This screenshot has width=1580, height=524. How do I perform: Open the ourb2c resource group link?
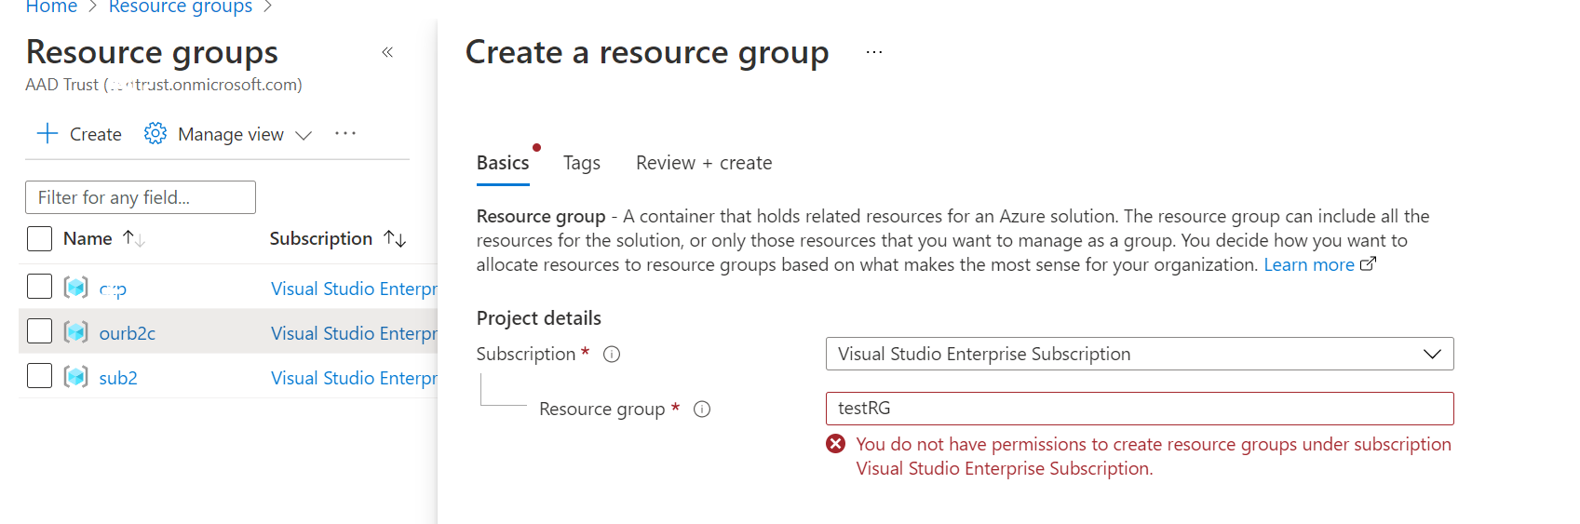coord(128,333)
